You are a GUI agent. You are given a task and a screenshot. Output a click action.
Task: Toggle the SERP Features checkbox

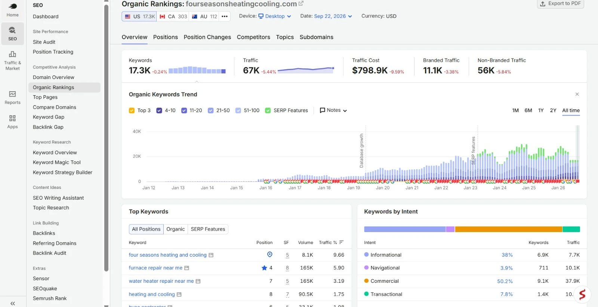point(268,111)
